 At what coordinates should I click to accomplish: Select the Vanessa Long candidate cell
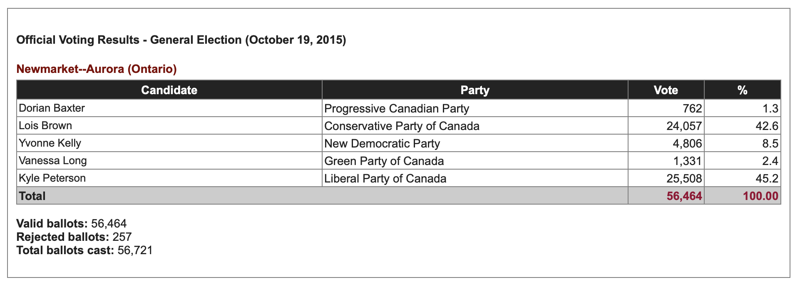click(x=169, y=161)
